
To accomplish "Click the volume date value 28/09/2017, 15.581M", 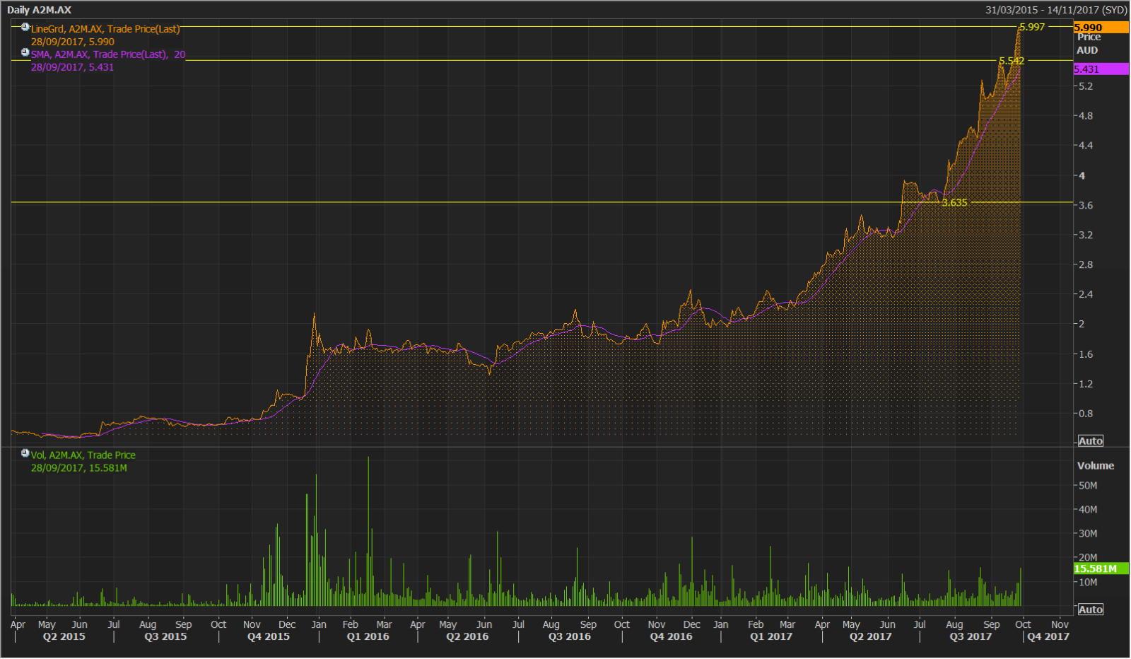I will [79, 468].
